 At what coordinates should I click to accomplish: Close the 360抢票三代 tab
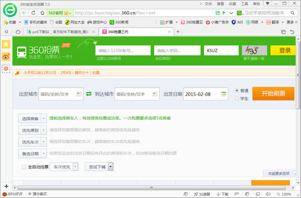pyautogui.click(x=170, y=32)
